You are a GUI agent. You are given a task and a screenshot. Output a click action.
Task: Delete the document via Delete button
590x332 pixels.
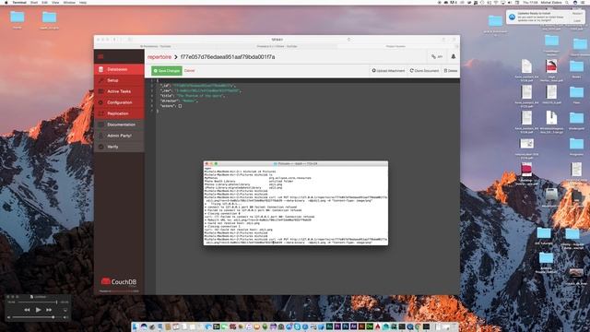(x=451, y=71)
